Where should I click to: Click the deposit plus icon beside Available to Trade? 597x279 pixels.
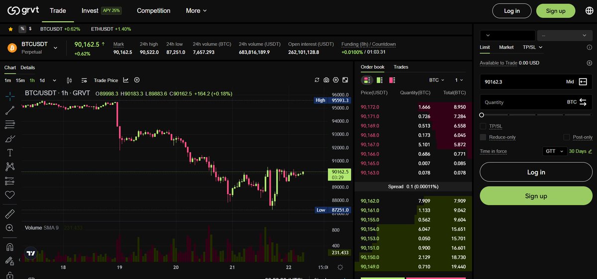tap(590, 63)
